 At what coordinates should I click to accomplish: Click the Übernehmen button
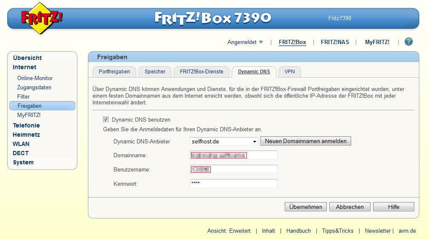[306, 207]
